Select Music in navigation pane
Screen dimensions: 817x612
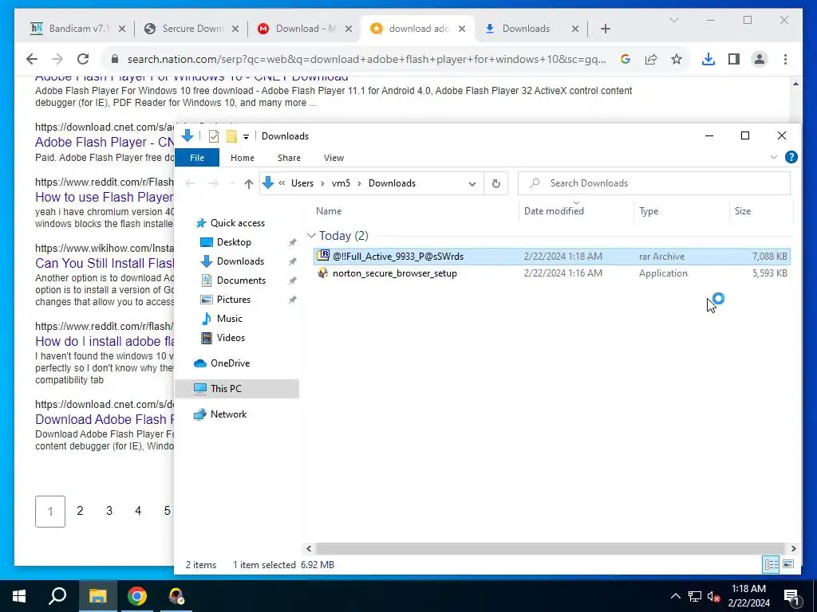(229, 319)
